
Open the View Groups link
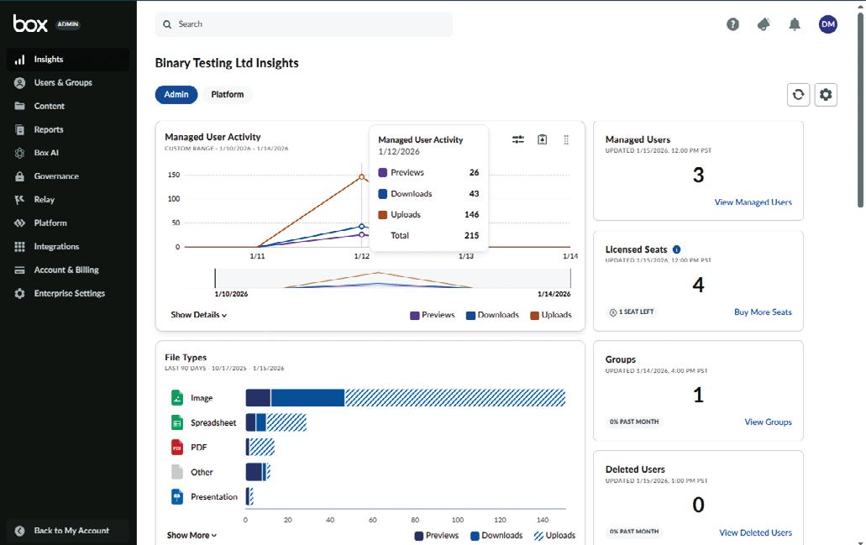pos(768,422)
